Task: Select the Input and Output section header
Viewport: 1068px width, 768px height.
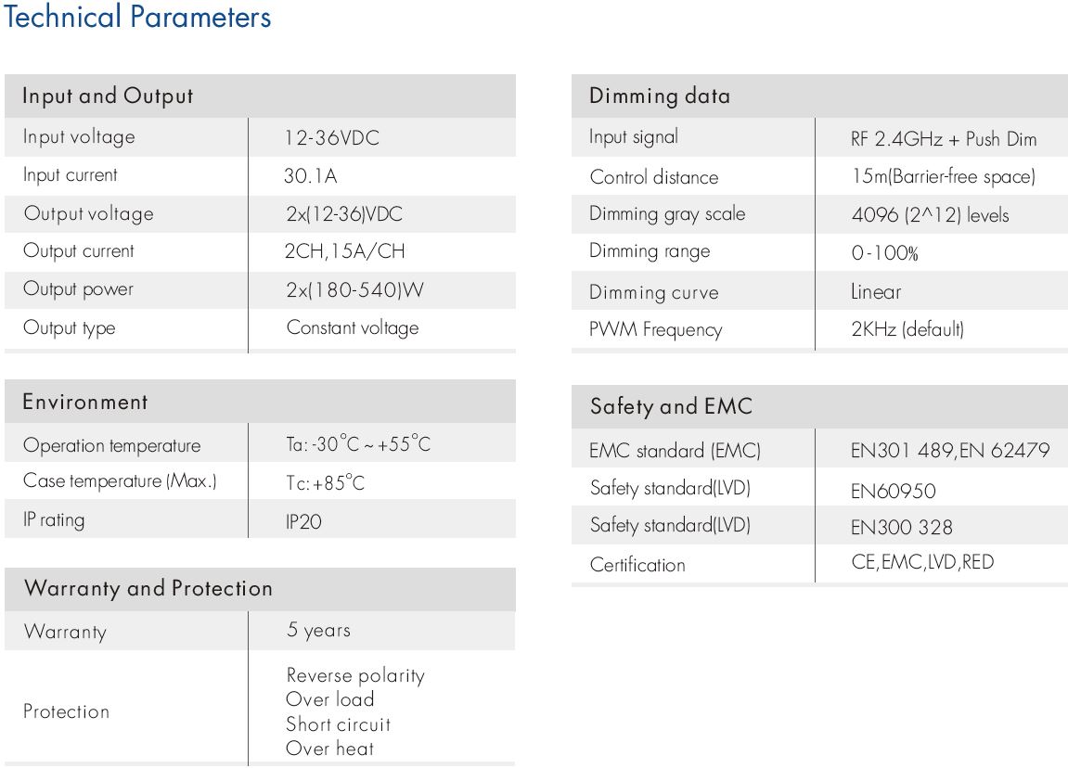Action: [x=108, y=96]
